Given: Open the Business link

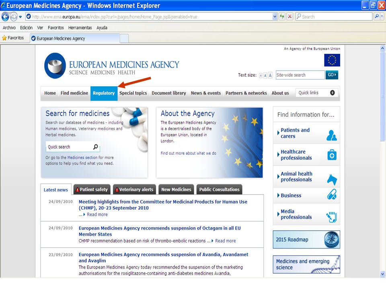Looking at the screenshot, I should click(291, 195).
